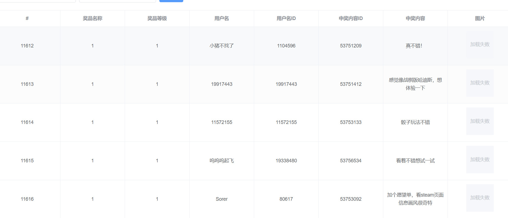The image size is (508, 218).
Task: Click the # column header
Action: tap(27, 18)
